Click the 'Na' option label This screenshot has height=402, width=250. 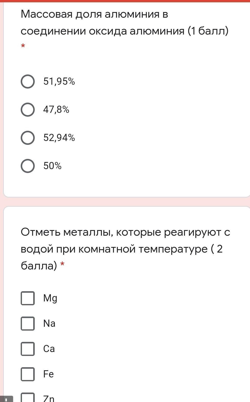[x=49, y=323]
